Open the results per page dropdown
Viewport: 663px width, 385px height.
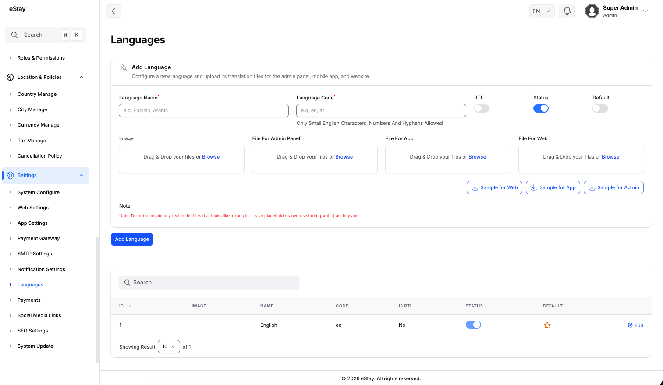(169, 346)
